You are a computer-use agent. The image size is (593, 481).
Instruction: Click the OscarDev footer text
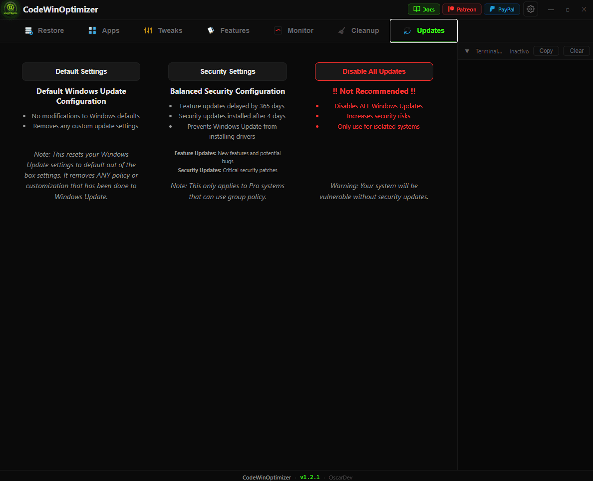340,477
